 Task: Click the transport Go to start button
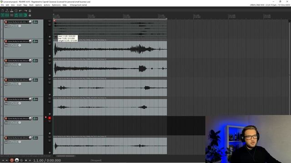click(3, 160)
